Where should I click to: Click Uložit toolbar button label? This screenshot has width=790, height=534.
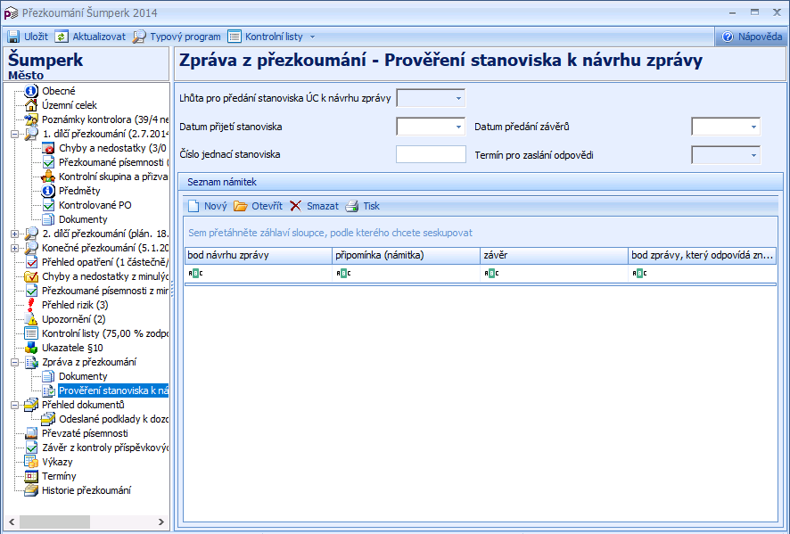(36, 37)
